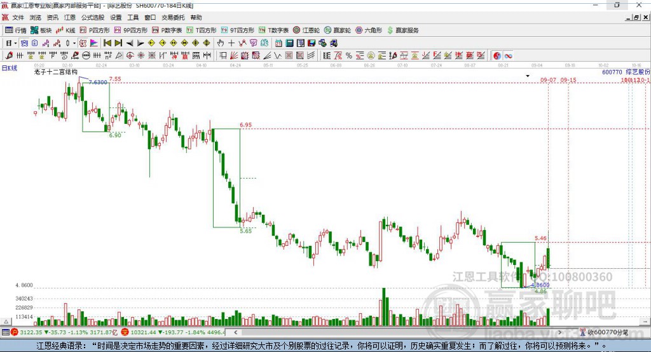
Task: Open the 9P四方形 tool
Action: pyautogui.click(x=131, y=30)
